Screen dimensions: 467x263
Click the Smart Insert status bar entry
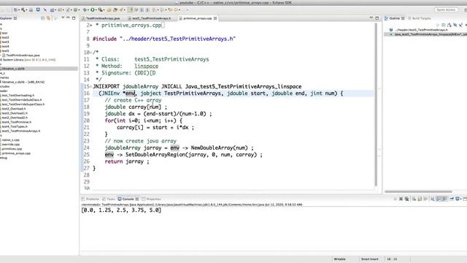[x=370, y=259]
